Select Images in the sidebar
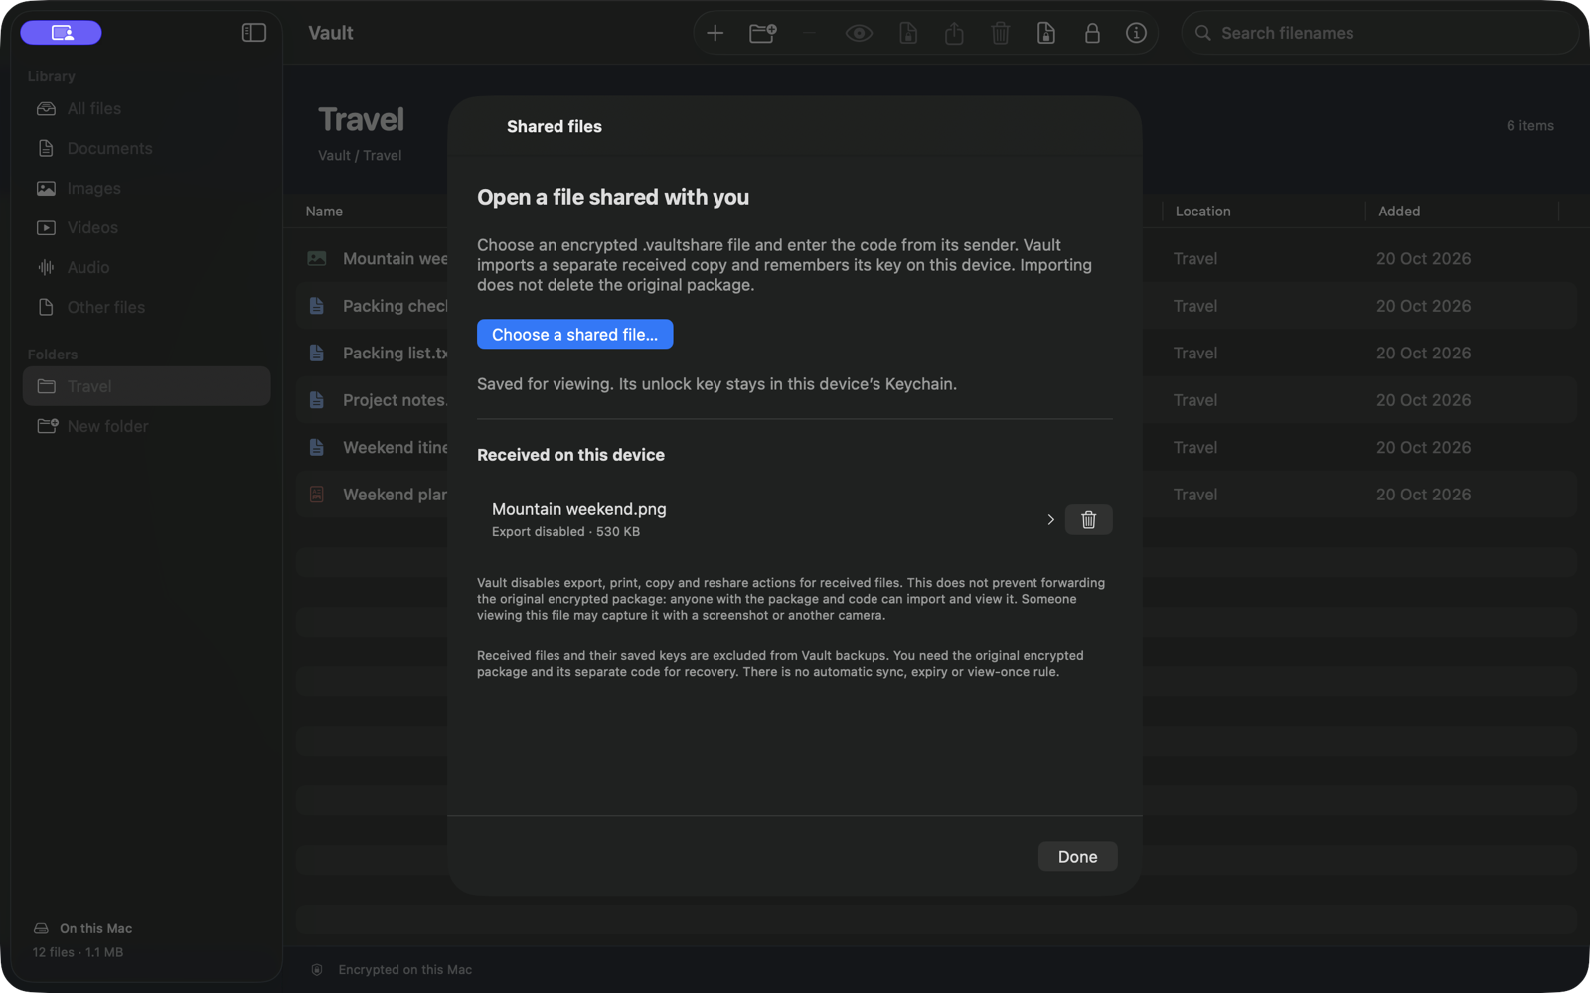Screen dimensions: 1590x993 point(146,188)
